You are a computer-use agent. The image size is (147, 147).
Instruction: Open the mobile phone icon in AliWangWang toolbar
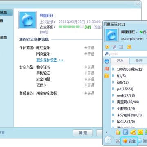pyautogui.click(x=114, y=47)
